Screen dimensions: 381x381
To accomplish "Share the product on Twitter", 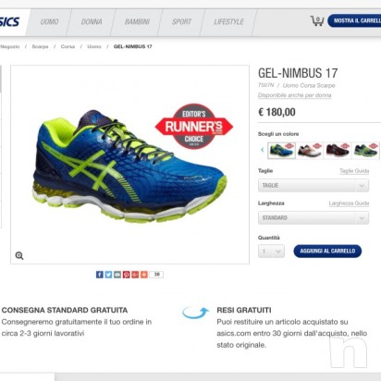I will click(x=108, y=275).
